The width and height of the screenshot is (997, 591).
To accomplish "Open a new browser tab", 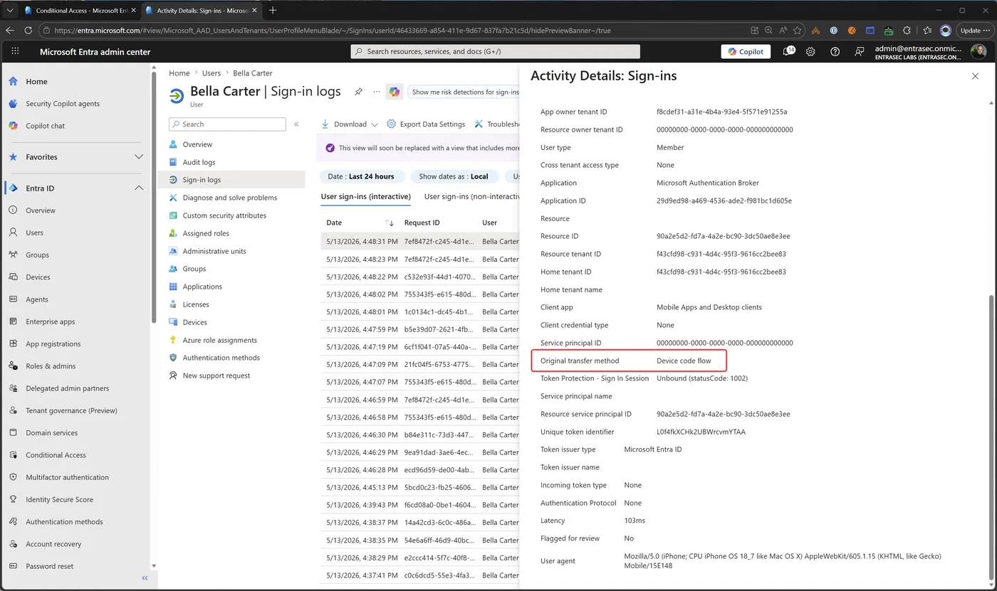I will (273, 10).
